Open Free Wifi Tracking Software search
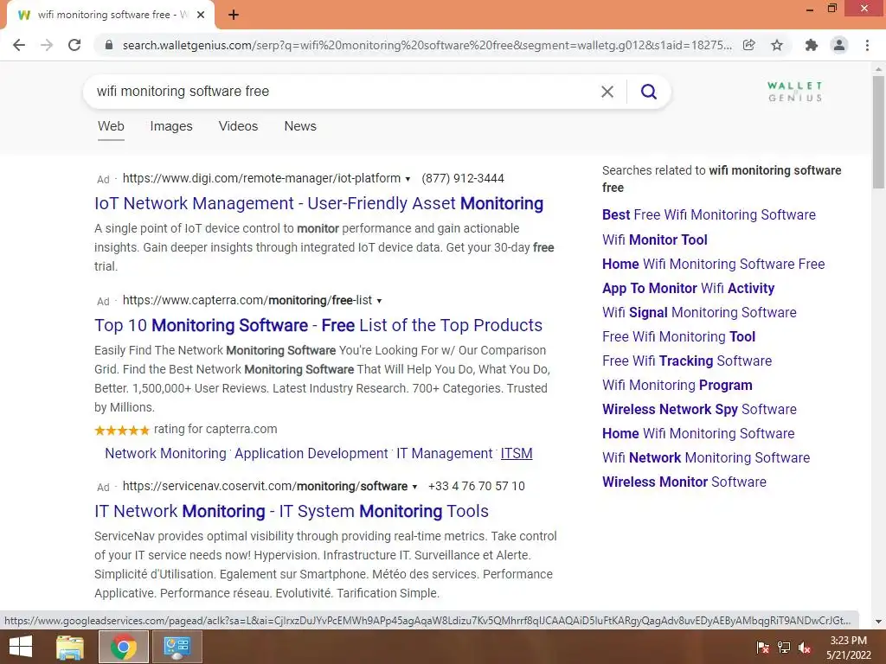 tap(686, 361)
